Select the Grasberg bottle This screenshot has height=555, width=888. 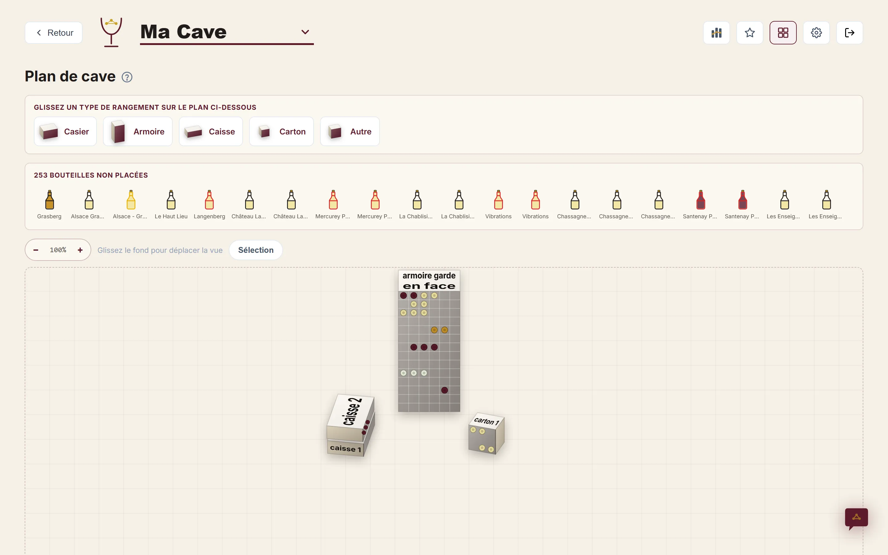[x=49, y=204]
